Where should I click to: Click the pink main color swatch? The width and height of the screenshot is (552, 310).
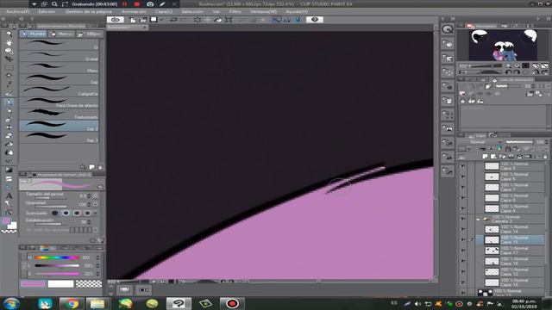[33, 283]
